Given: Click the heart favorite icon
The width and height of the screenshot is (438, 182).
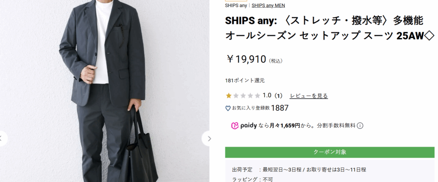Looking at the screenshot, I should point(228,108).
